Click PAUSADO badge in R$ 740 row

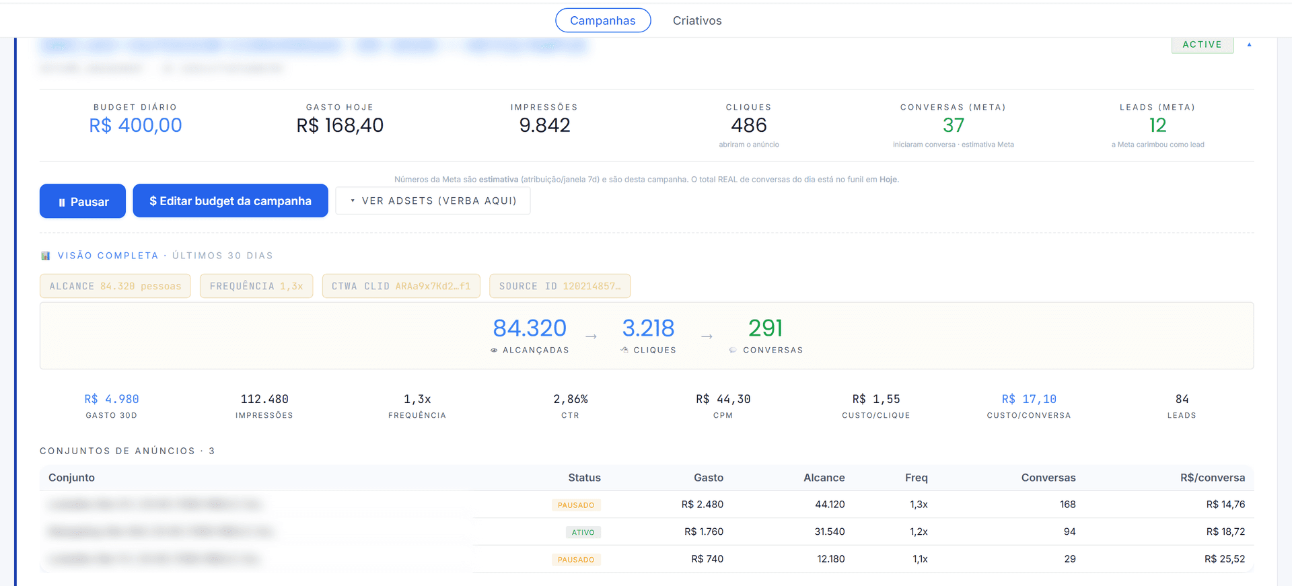coord(576,560)
